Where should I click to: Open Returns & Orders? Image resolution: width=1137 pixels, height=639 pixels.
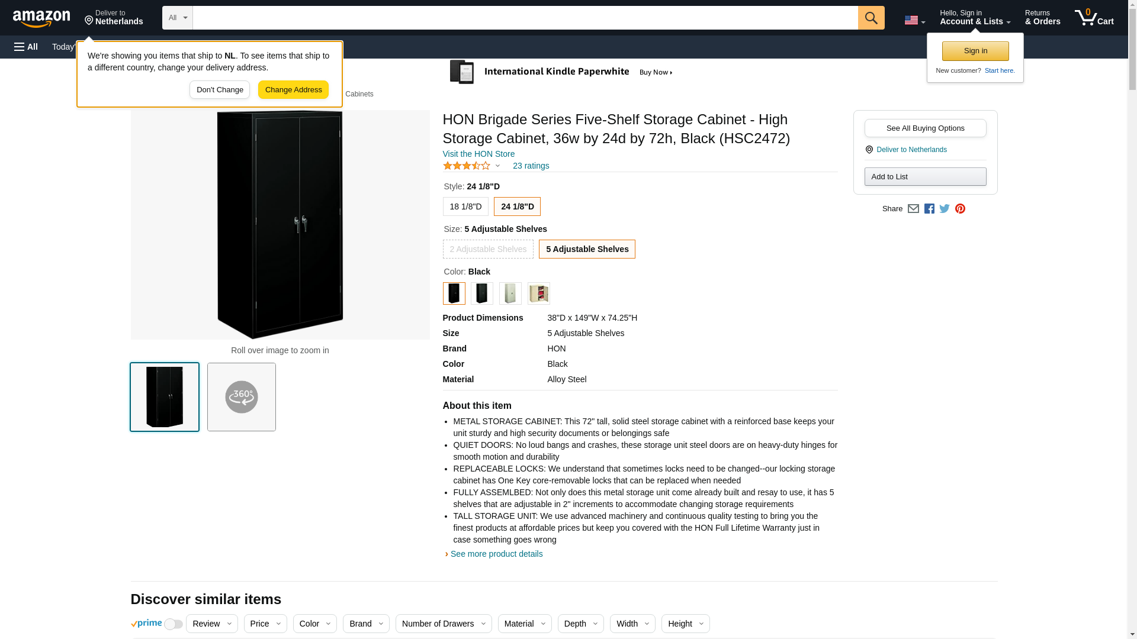tap(1042, 18)
